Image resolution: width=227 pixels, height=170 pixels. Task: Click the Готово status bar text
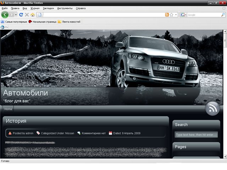coord(5,161)
